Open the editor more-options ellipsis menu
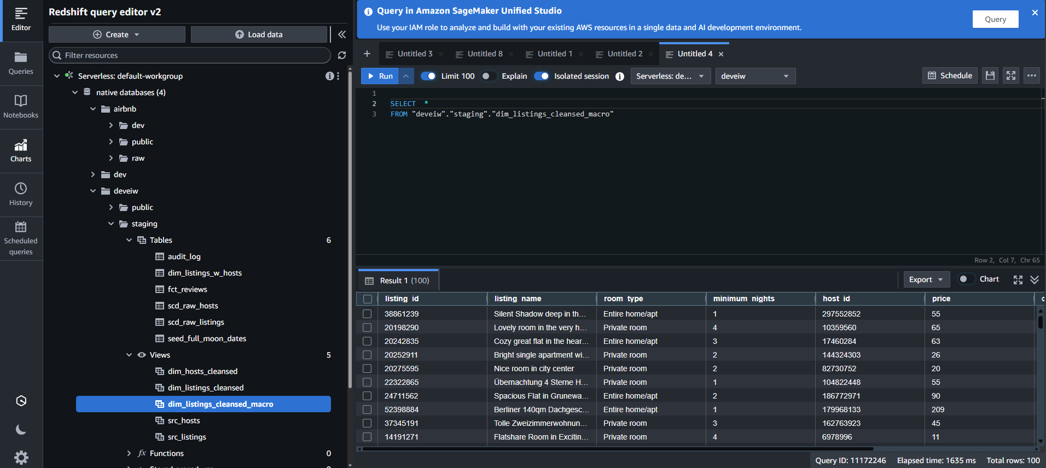1046x468 pixels. [x=1032, y=76]
